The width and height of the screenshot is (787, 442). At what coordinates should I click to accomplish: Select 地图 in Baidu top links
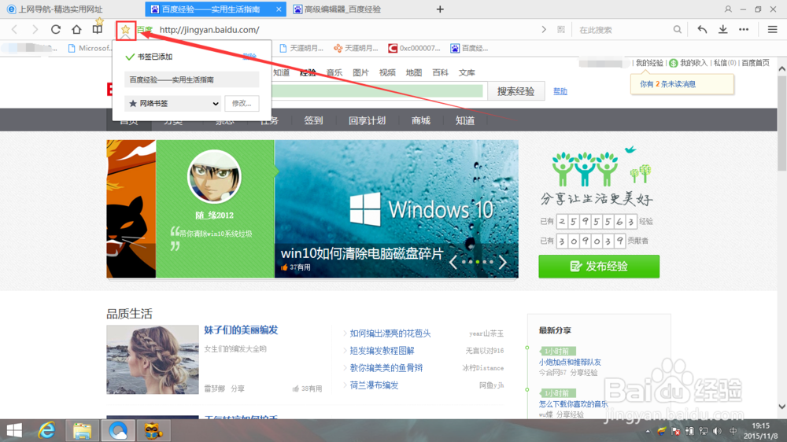point(414,72)
